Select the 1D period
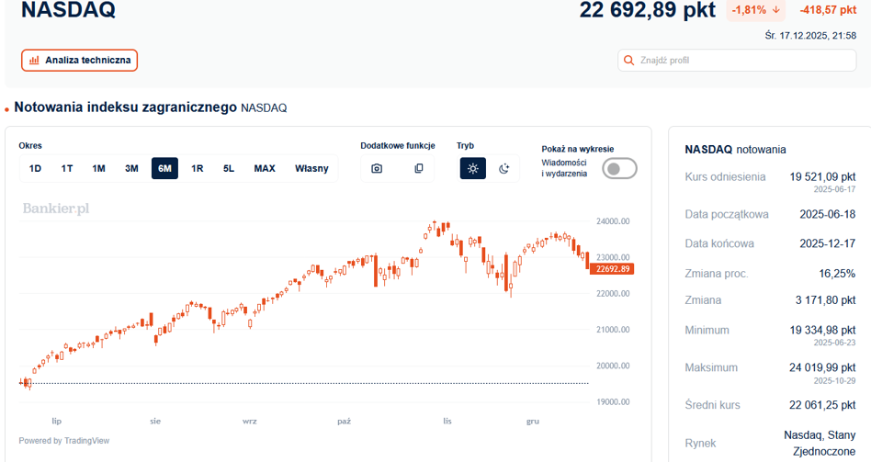 coord(35,168)
